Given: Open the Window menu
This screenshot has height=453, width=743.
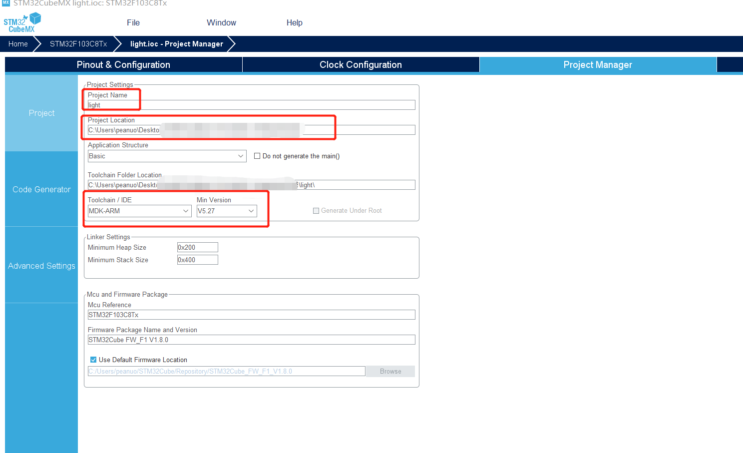Looking at the screenshot, I should [x=221, y=22].
